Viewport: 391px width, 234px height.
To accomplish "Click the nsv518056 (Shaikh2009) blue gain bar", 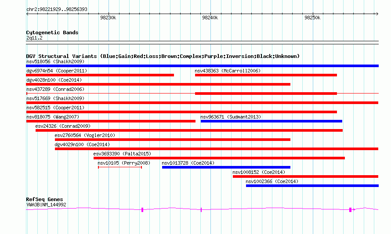I will click(202, 66).
